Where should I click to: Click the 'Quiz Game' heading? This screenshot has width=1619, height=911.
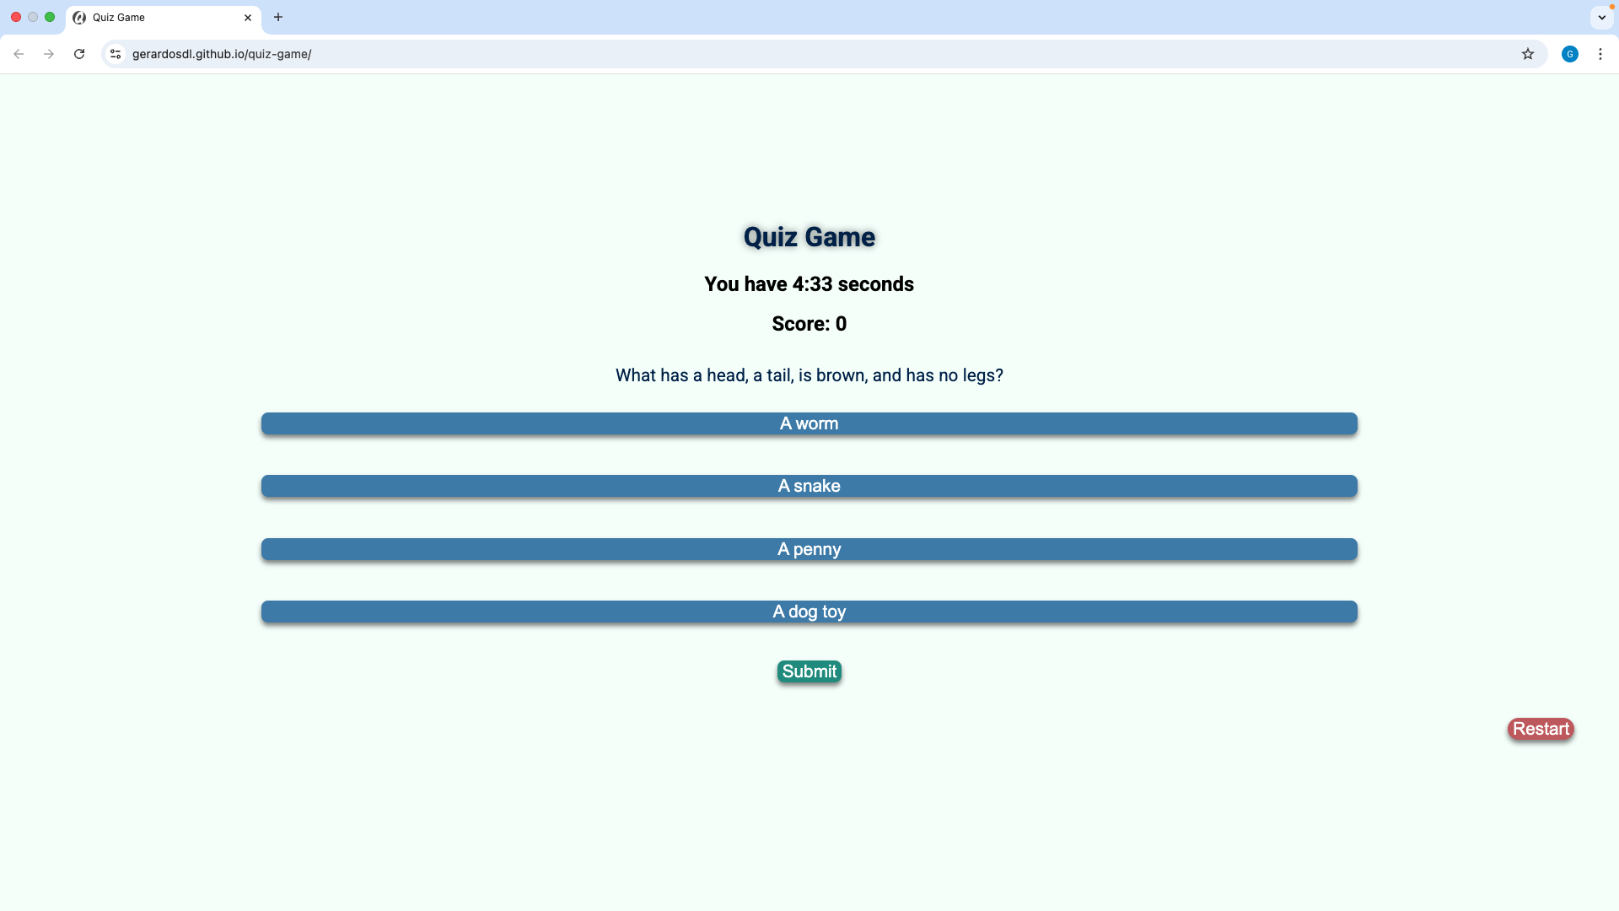[809, 237]
